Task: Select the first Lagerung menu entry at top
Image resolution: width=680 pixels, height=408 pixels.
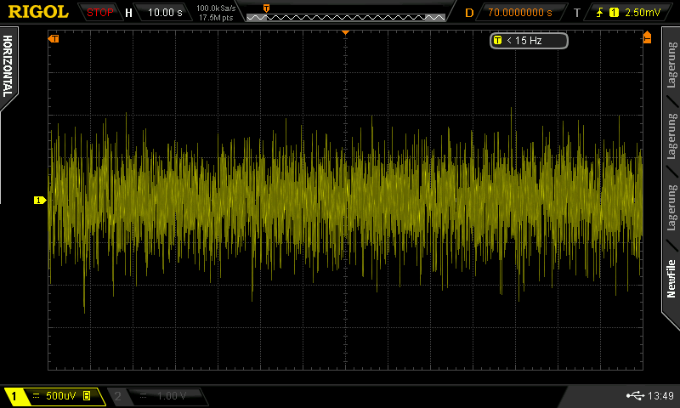Action: (671, 65)
